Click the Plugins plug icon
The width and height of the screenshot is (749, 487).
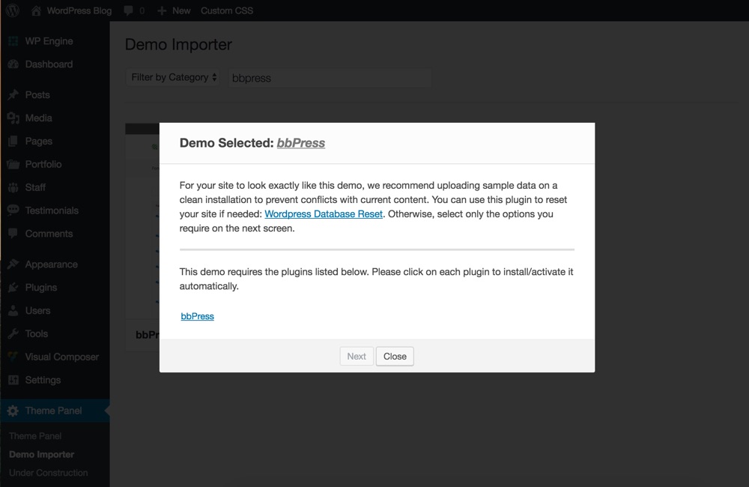[x=13, y=287]
